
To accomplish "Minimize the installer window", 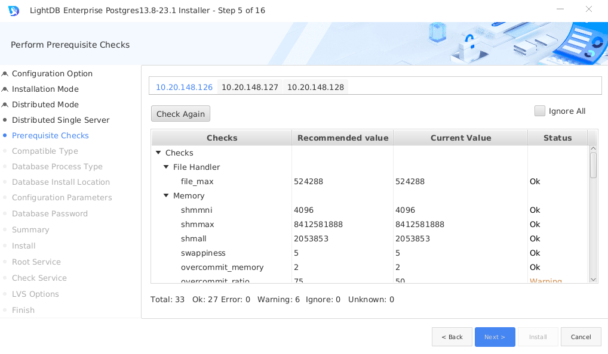I will [560, 10].
